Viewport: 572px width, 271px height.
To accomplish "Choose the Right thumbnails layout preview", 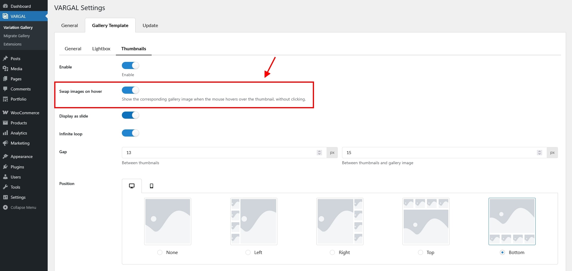I will coord(340,222).
